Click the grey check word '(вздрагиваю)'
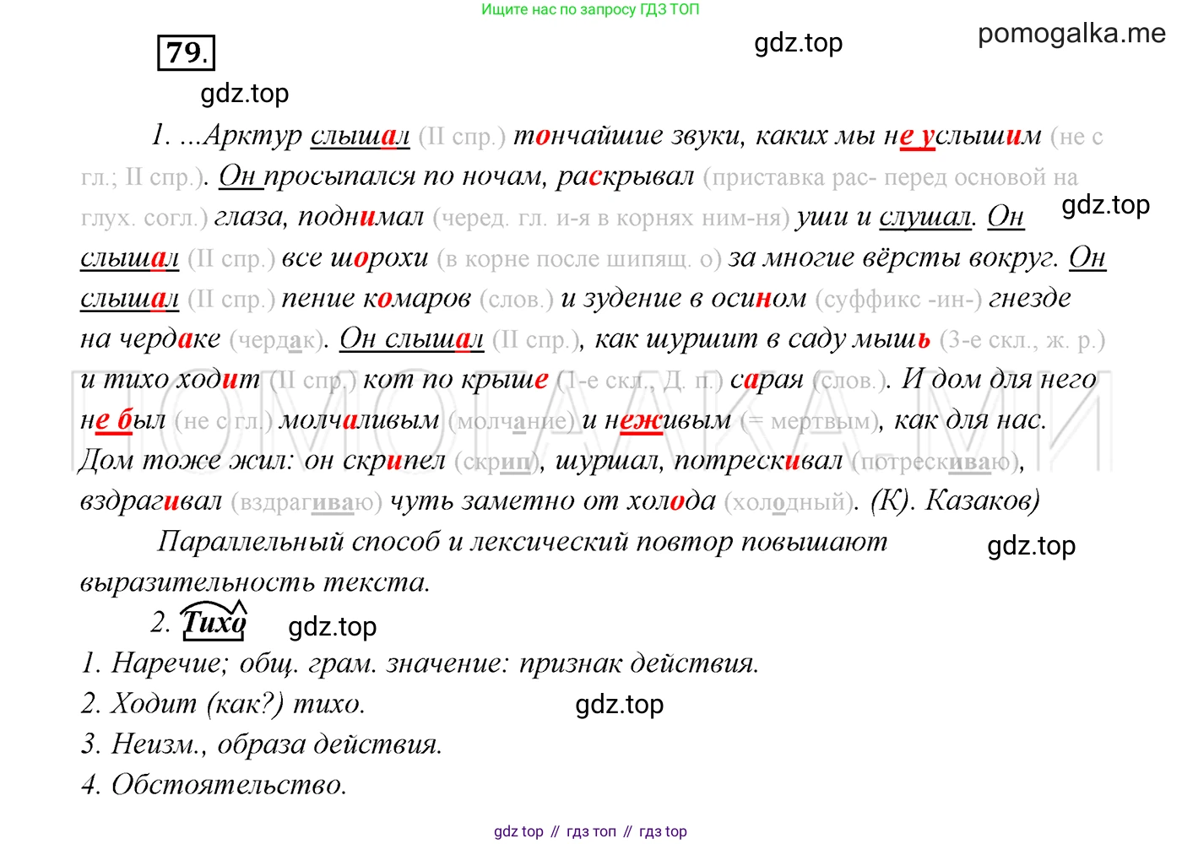Screen dimensions: 1182x844 (306, 501)
